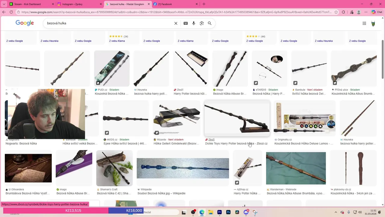The width and height of the screenshot is (385, 217).
Task: Start voice search with microphone icon
Action: [194, 23]
